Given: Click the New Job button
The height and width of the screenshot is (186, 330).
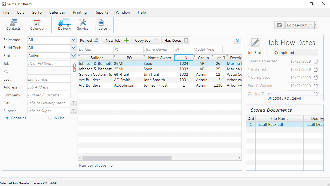Looking at the screenshot, I should pos(116,40).
